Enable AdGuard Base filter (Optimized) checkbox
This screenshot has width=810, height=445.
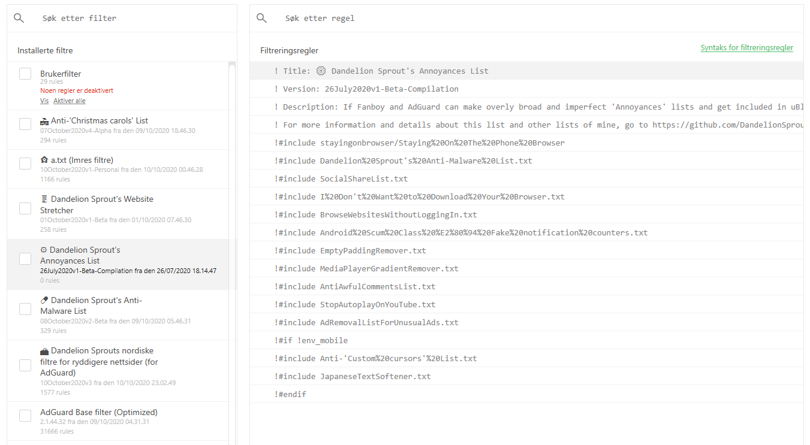pyautogui.click(x=25, y=415)
